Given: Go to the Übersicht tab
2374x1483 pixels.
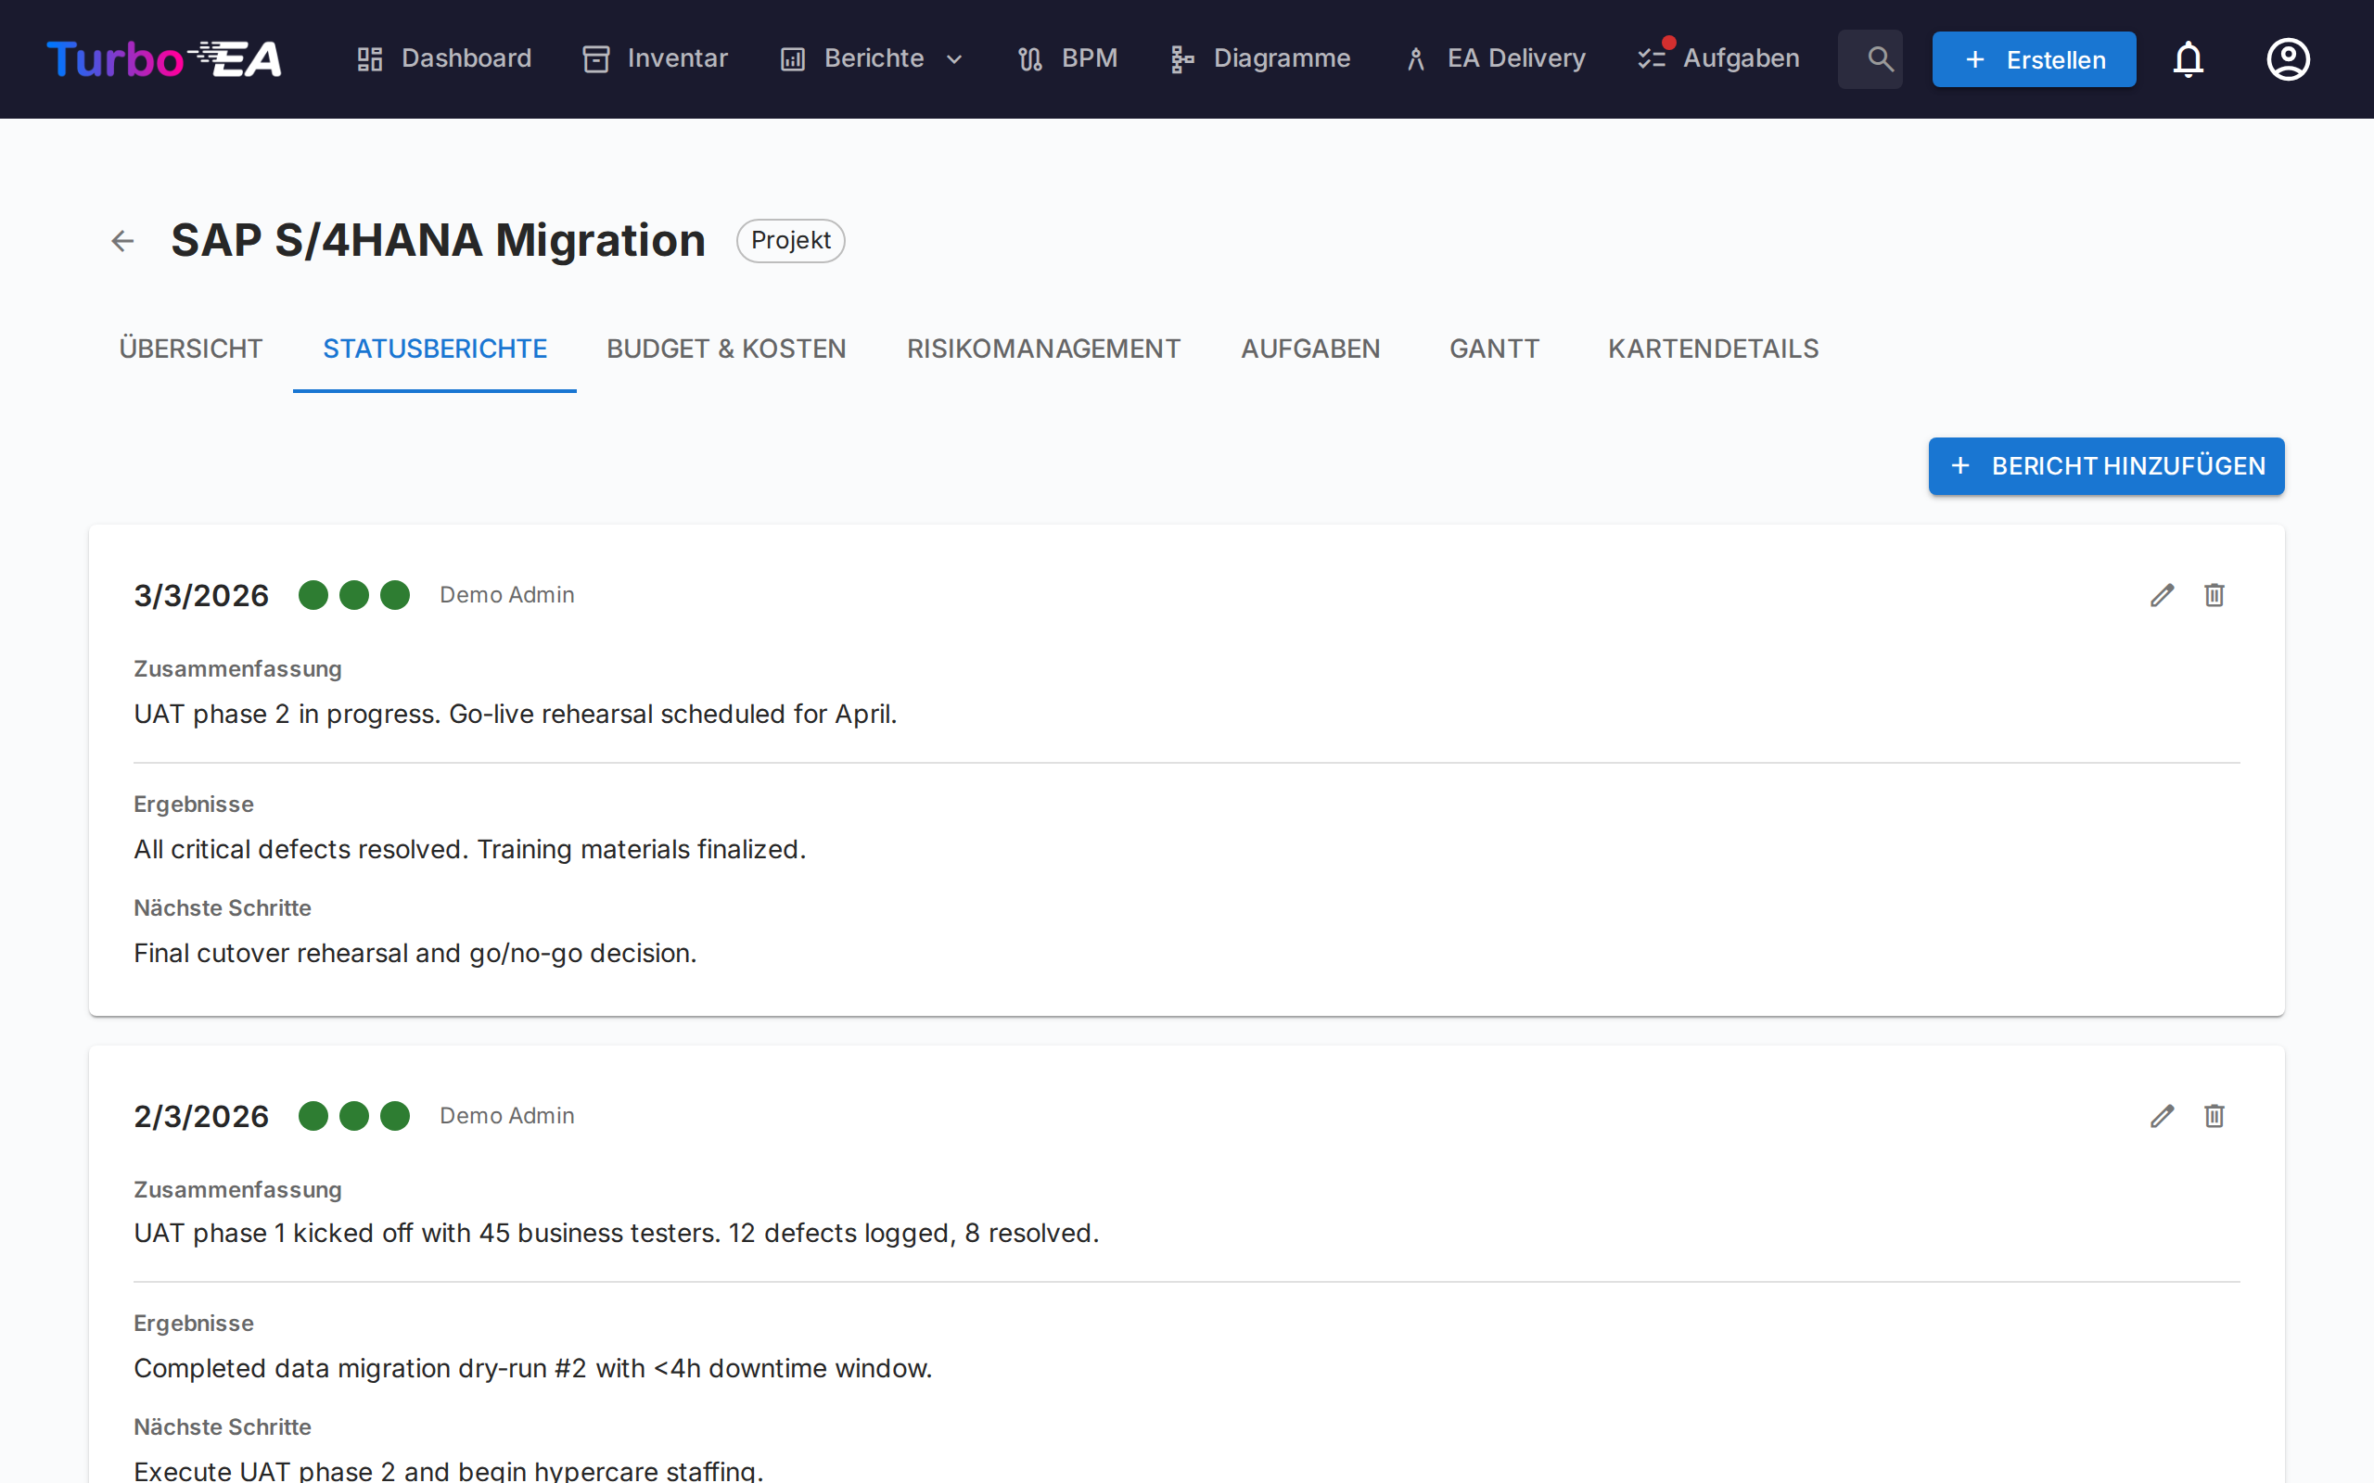Looking at the screenshot, I should click(190, 349).
